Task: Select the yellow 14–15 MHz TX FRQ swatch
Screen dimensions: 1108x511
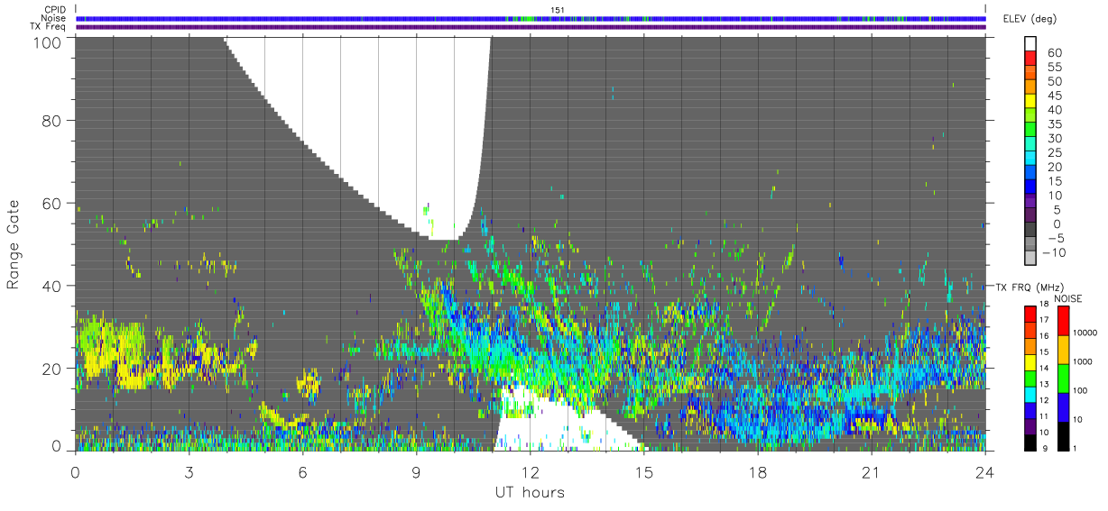Action: pos(1030,362)
